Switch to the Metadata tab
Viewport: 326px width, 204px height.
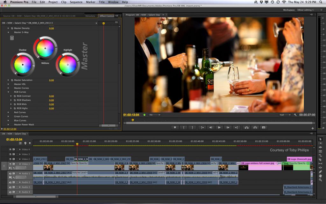[90, 16]
